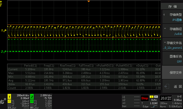Click the green channel 2 indicator box
The width and height of the screenshot is (183, 109).
coord(32,97)
